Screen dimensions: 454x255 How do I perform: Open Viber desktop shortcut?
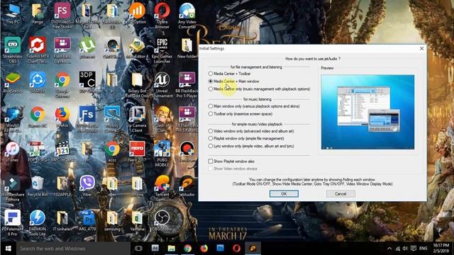[87, 186]
